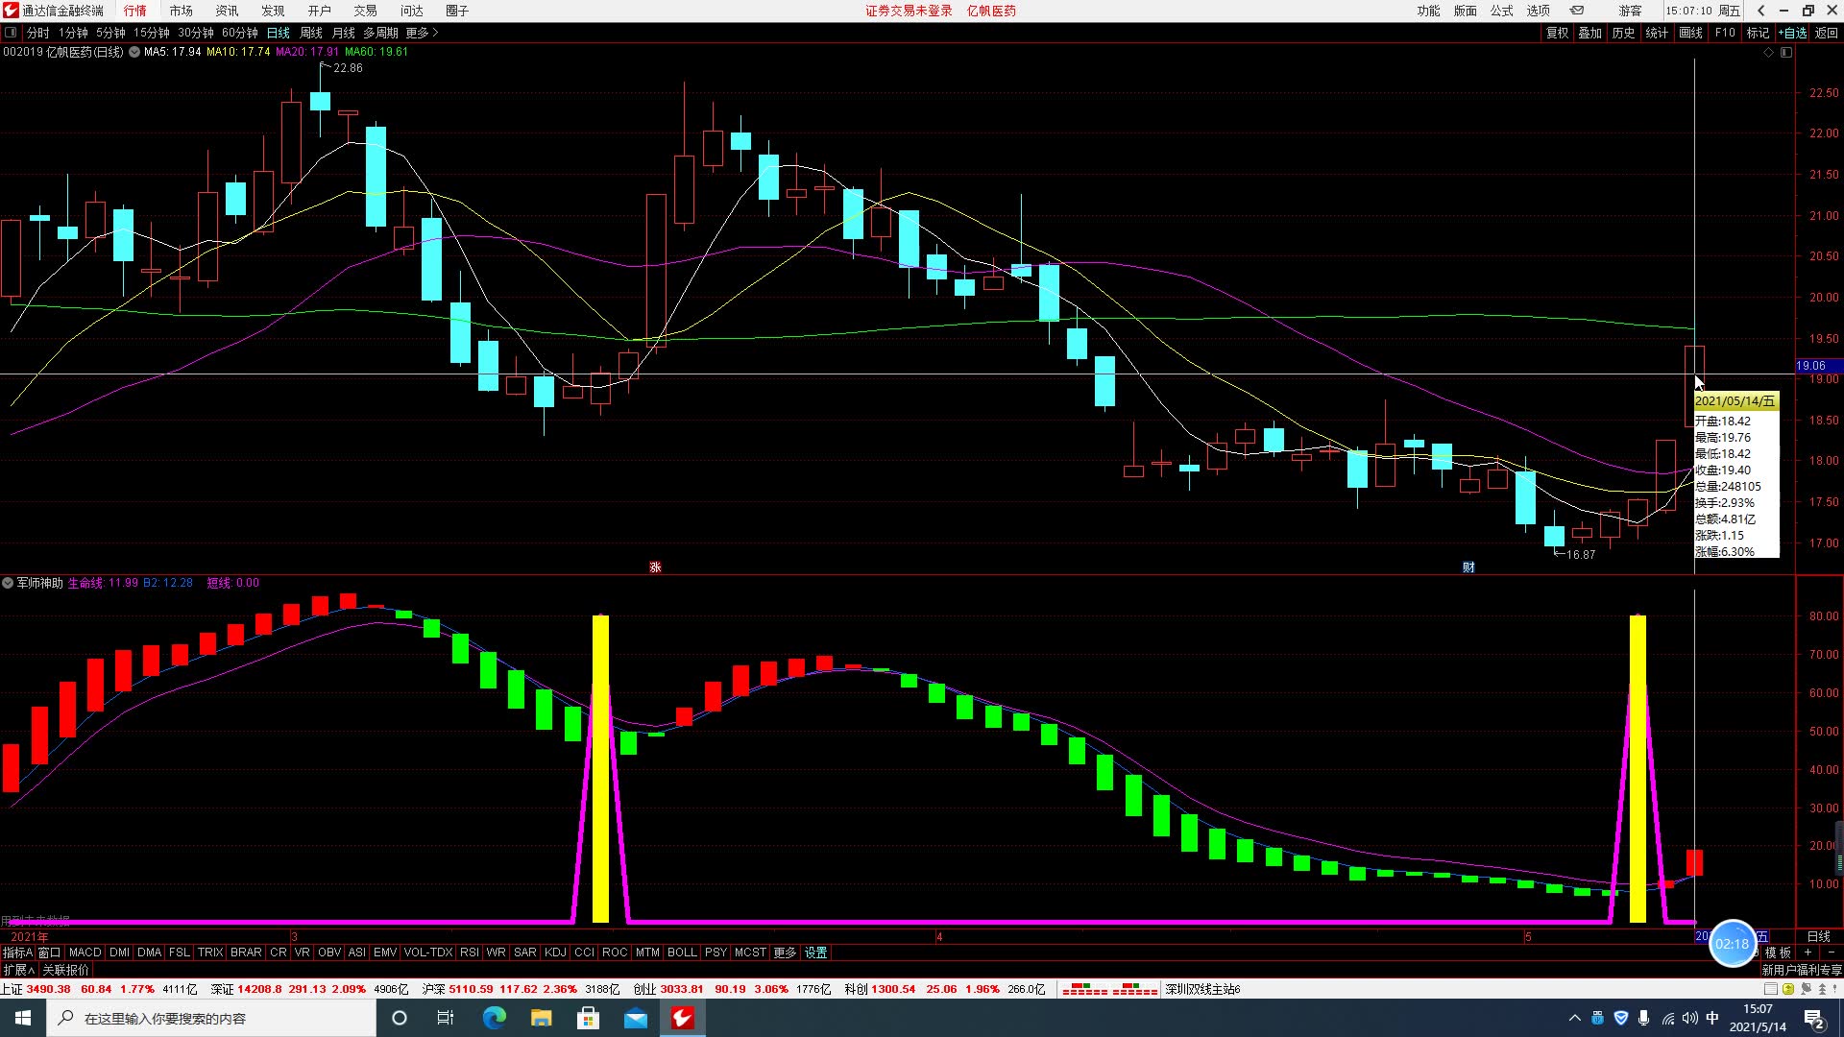Viewport: 1844px width, 1037px height.
Task: Expand the 扩展 panel at bottom left
Action: click(x=18, y=970)
